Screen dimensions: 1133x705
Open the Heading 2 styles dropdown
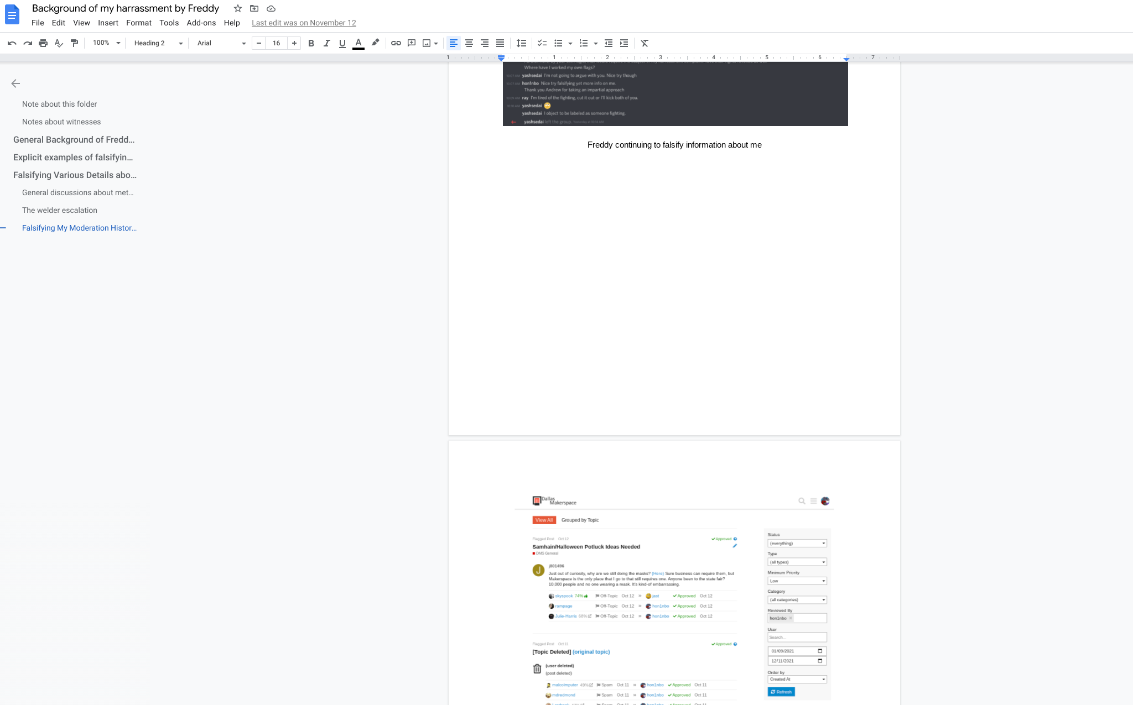tap(158, 43)
